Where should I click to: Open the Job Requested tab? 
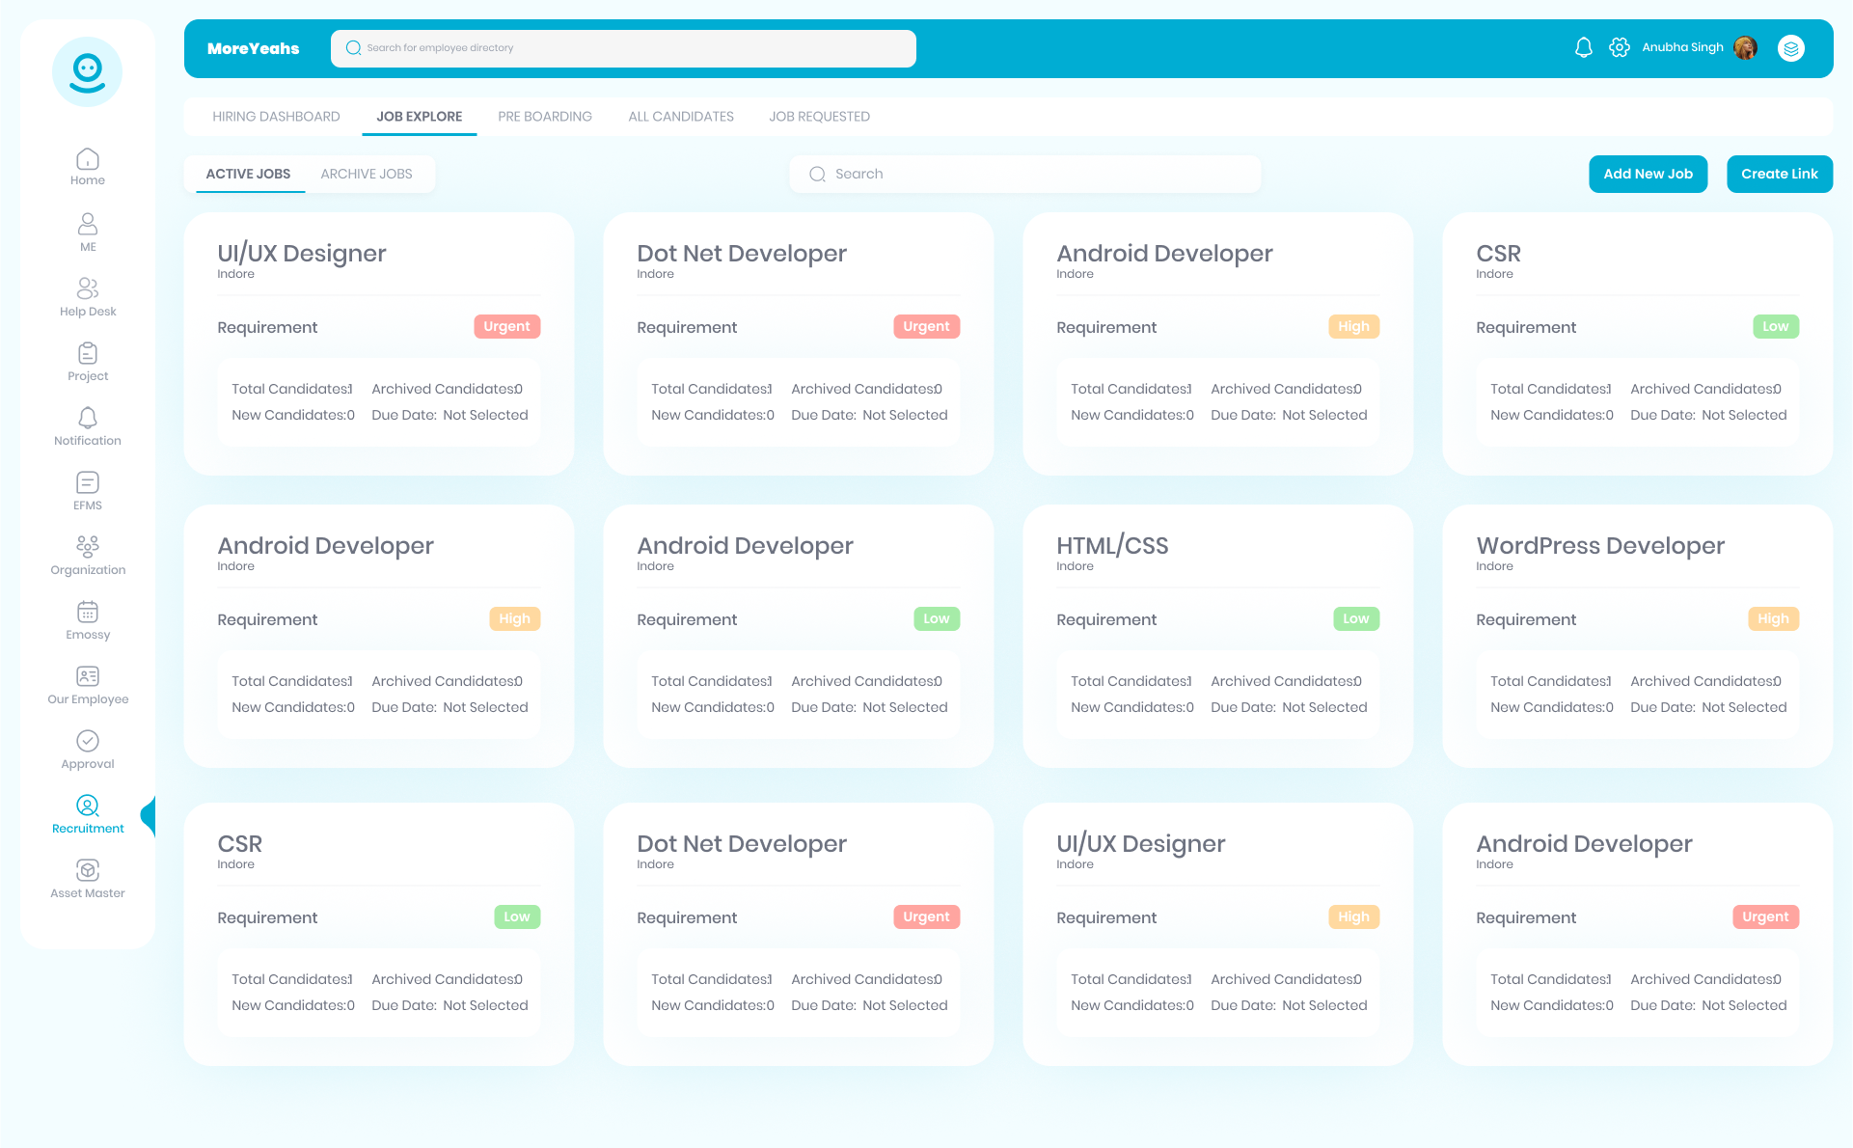coord(819,117)
